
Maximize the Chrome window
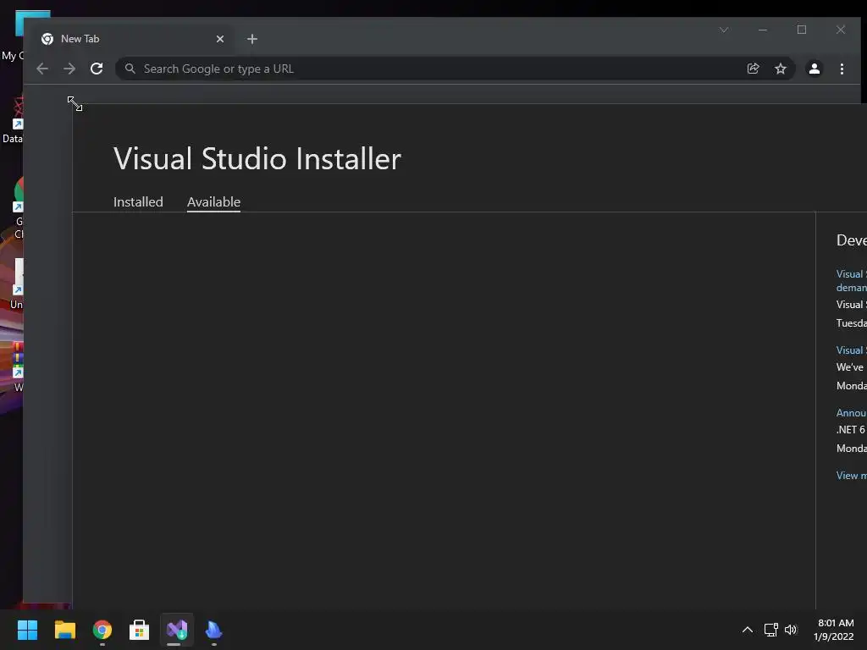coord(802,30)
